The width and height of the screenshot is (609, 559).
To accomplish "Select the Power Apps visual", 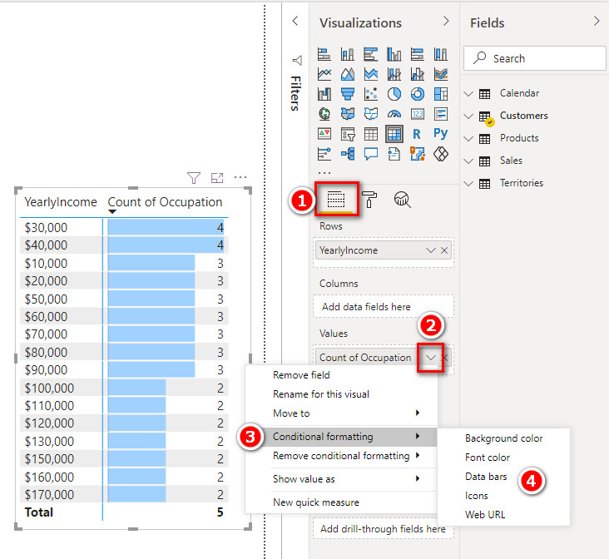I will pos(441,154).
